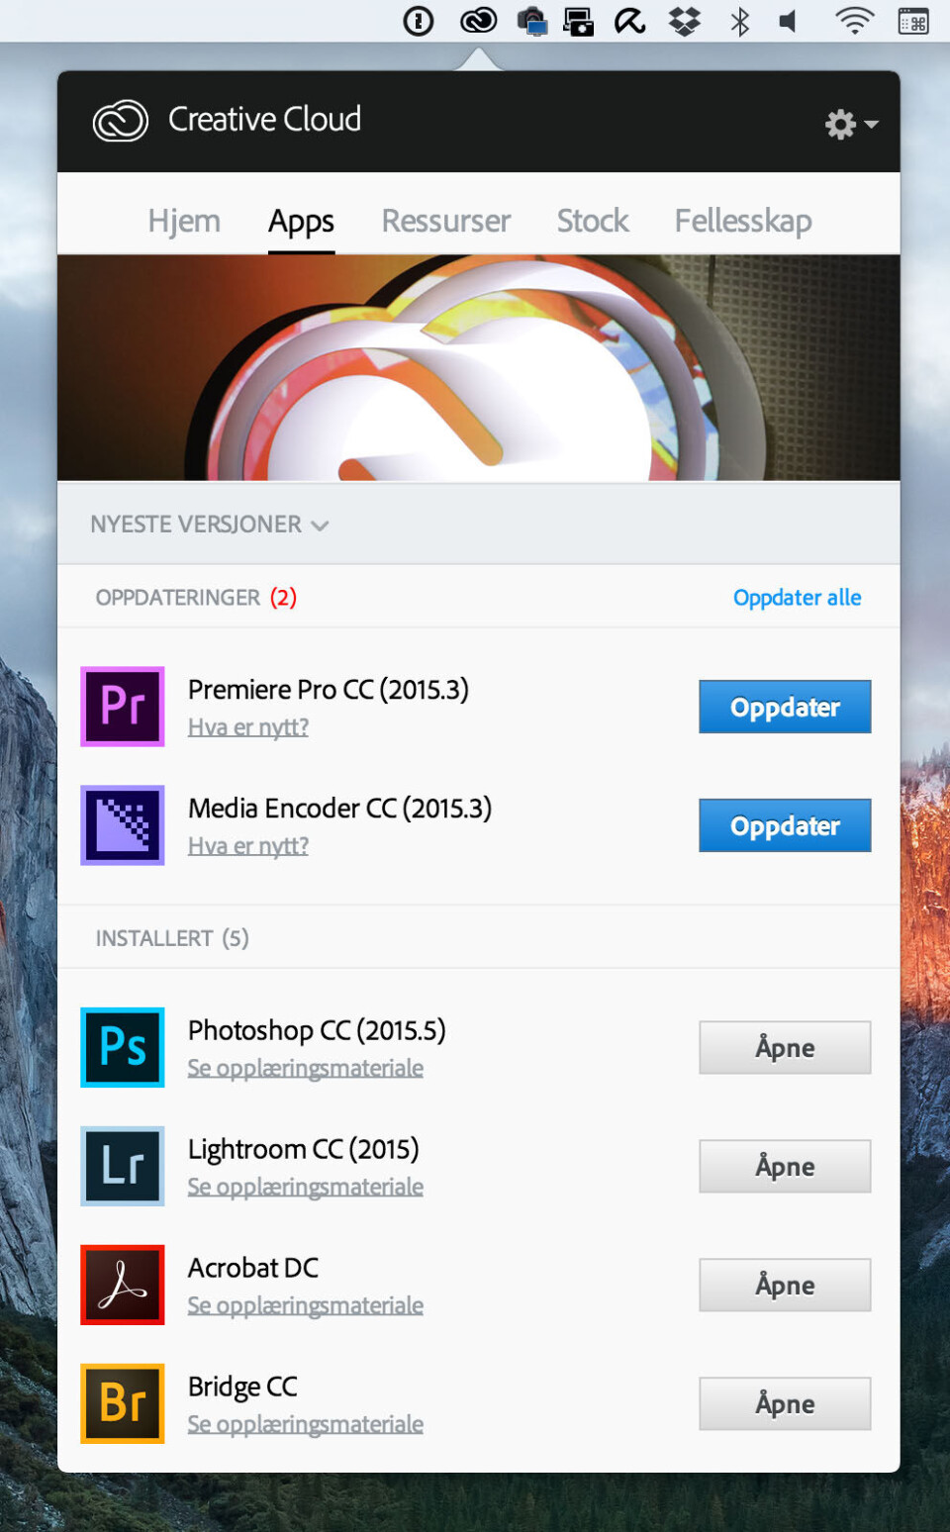This screenshot has width=950, height=1532.
Task: Open Bridge CC's Se opplæringsmateriale link
Action: pyautogui.click(x=306, y=1424)
